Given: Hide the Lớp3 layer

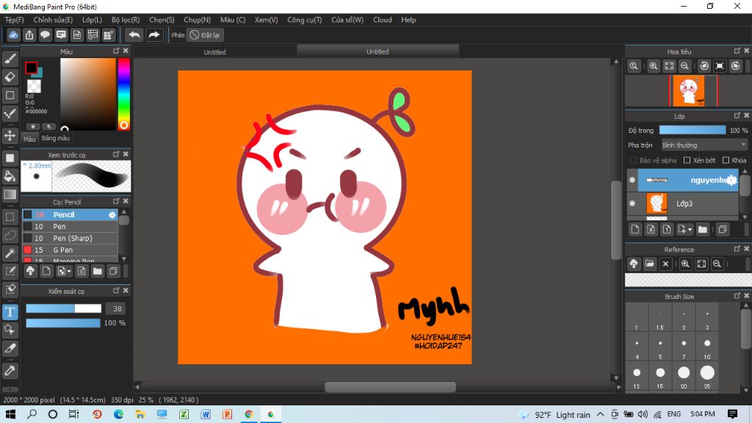Looking at the screenshot, I should click(x=632, y=203).
